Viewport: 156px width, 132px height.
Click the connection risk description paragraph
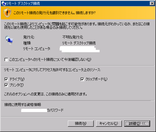77,26
